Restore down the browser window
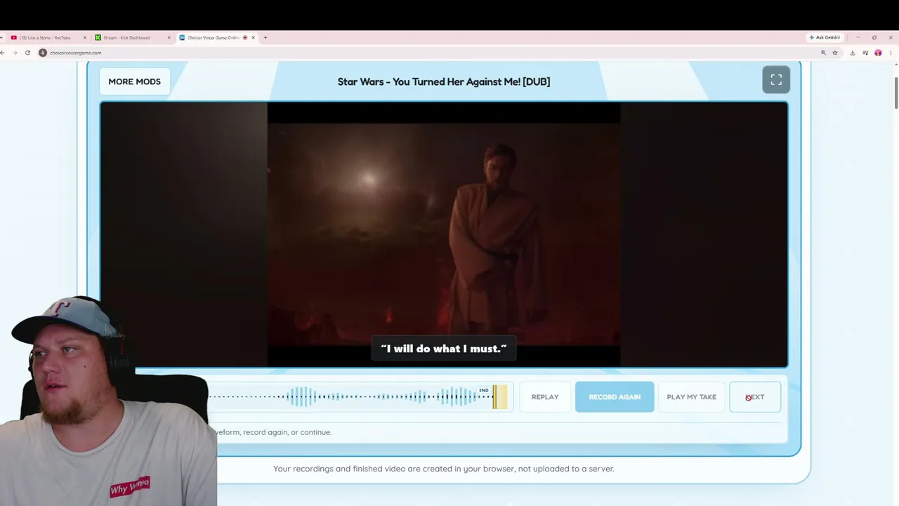The height and width of the screenshot is (506, 899). 874,37
